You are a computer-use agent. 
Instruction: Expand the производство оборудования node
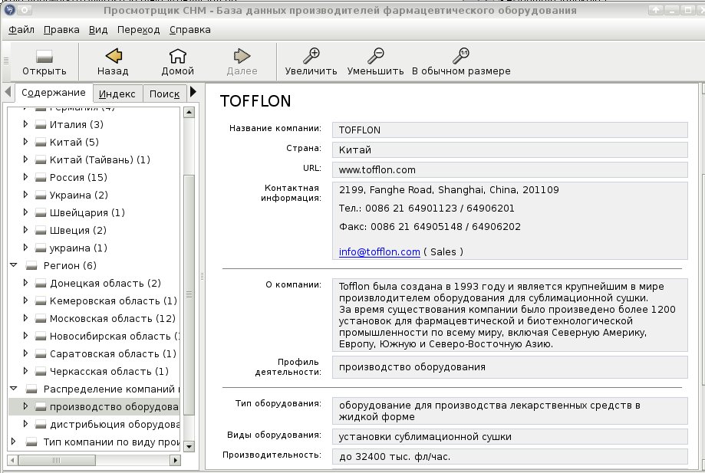[x=25, y=406]
